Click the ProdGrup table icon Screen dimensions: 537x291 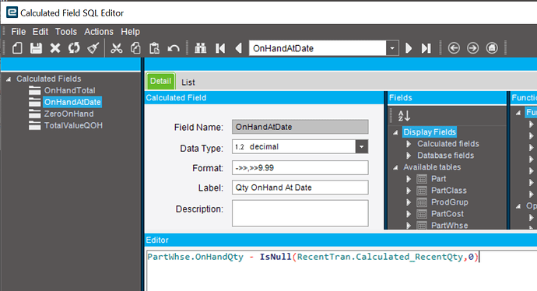click(x=422, y=202)
